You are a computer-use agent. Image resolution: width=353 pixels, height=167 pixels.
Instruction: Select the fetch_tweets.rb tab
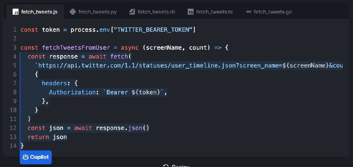coord(156,12)
